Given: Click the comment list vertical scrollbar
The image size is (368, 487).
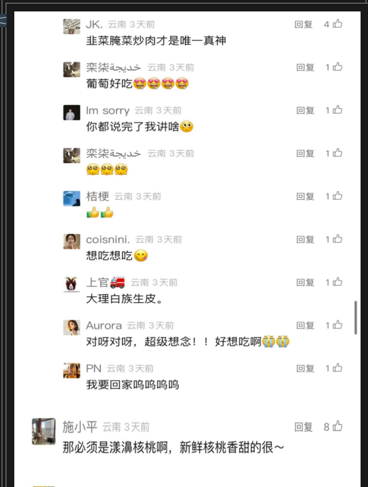Looking at the screenshot, I should coord(355,318).
